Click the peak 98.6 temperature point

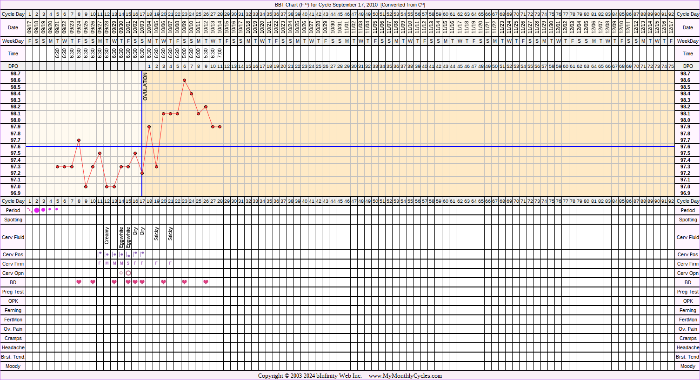click(x=185, y=80)
